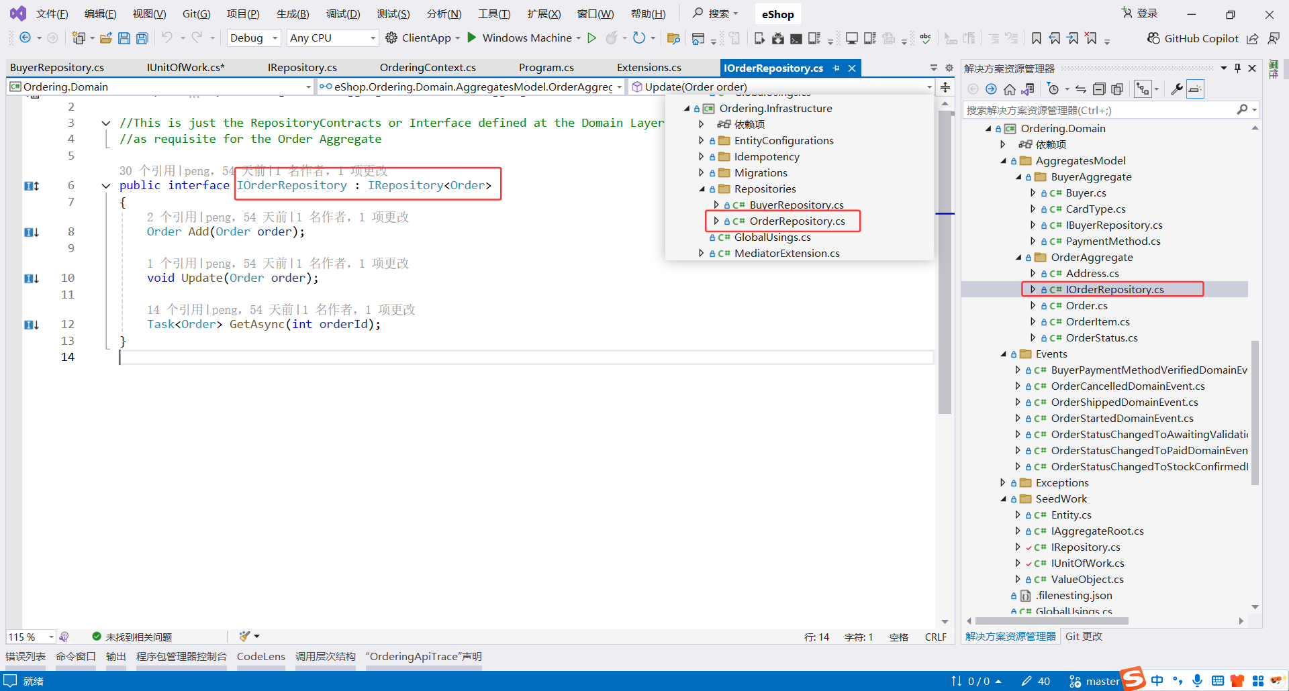The width and height of the screenshot is (1289, 691).
Task: Toggle pin on IOrderRepository.cs tab
Action: tap(836, 68)
